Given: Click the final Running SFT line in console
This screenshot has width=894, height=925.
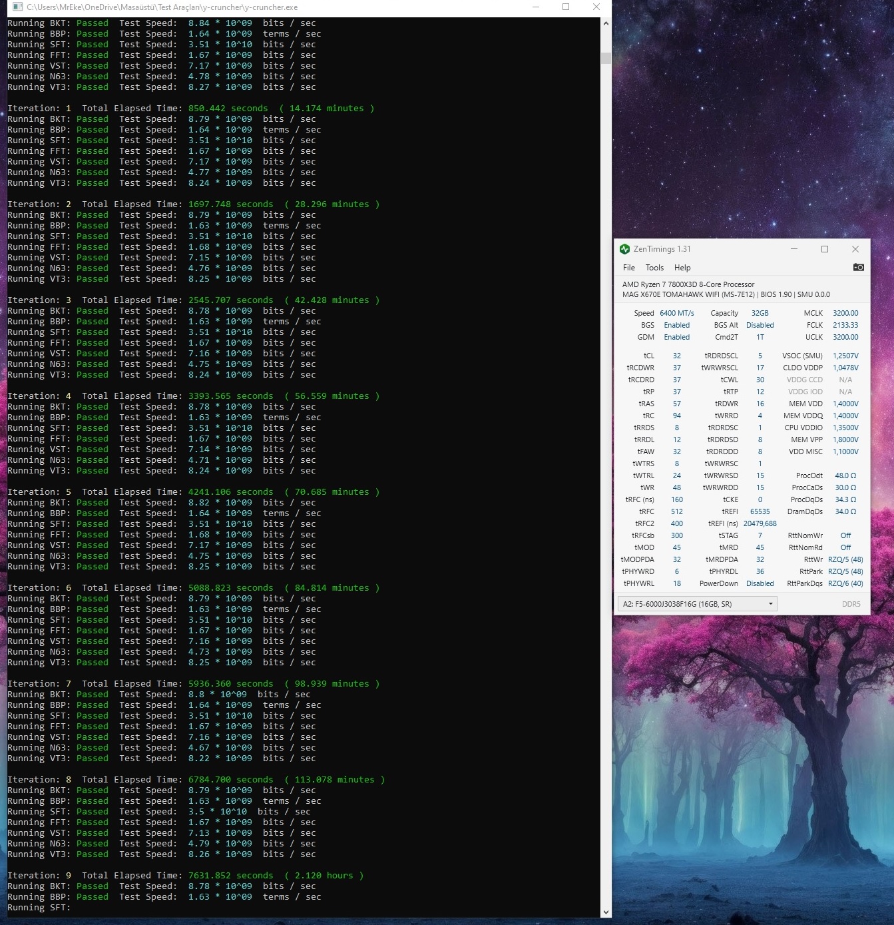Looking at the screenshot, I should click(39, 908).
